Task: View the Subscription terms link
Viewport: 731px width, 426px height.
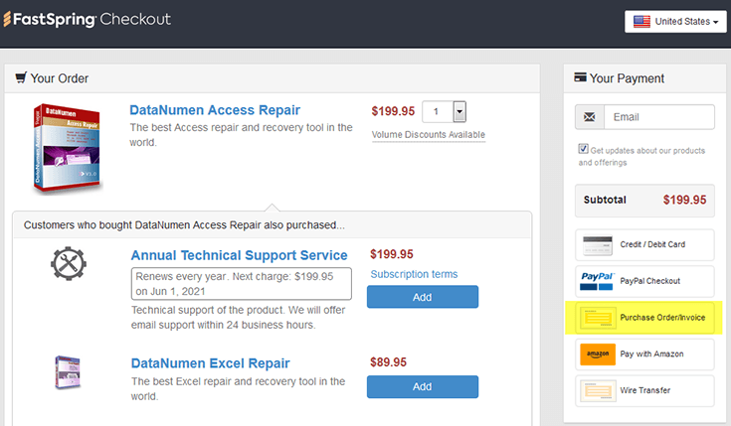Action: (414, 274)
